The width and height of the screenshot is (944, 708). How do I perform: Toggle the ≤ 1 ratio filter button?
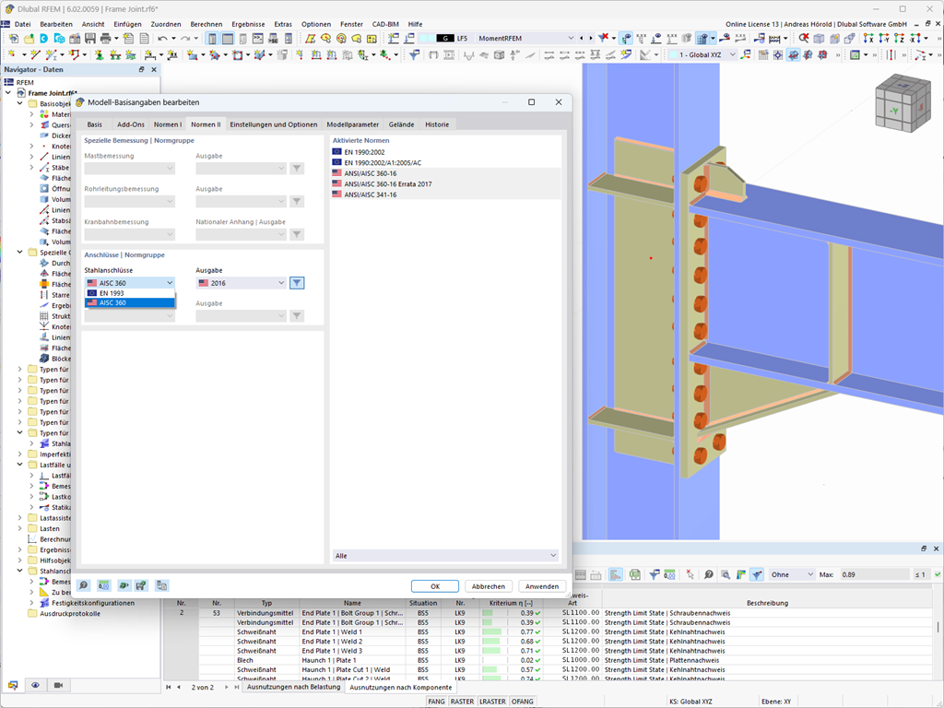pos(921,574)
